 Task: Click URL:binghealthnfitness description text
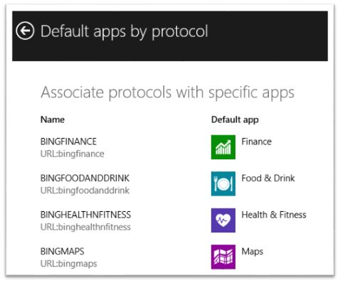click(x=85, y=227)
